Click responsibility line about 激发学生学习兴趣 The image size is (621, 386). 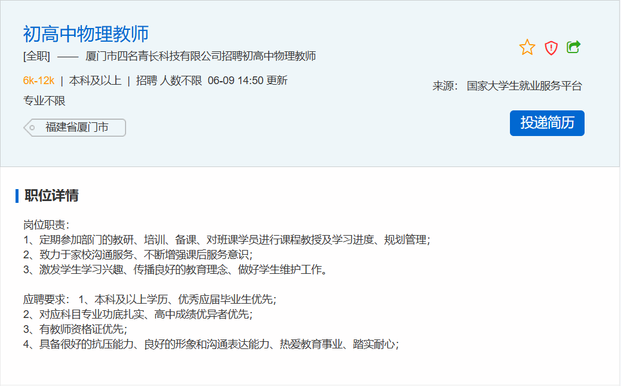pos(176,270)
